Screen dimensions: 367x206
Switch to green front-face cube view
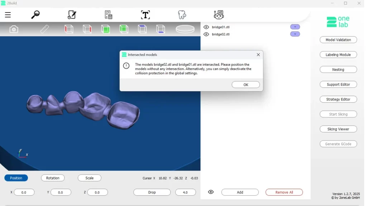click(x=106, y=29)
